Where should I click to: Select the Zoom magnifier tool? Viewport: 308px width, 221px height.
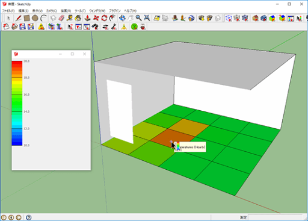[x=138, y=18]
